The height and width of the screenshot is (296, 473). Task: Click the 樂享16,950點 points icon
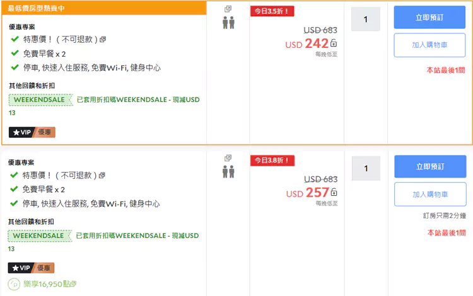tap(14, 284)
